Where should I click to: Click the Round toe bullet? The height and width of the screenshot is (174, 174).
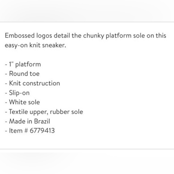click(x=22, y=74)
